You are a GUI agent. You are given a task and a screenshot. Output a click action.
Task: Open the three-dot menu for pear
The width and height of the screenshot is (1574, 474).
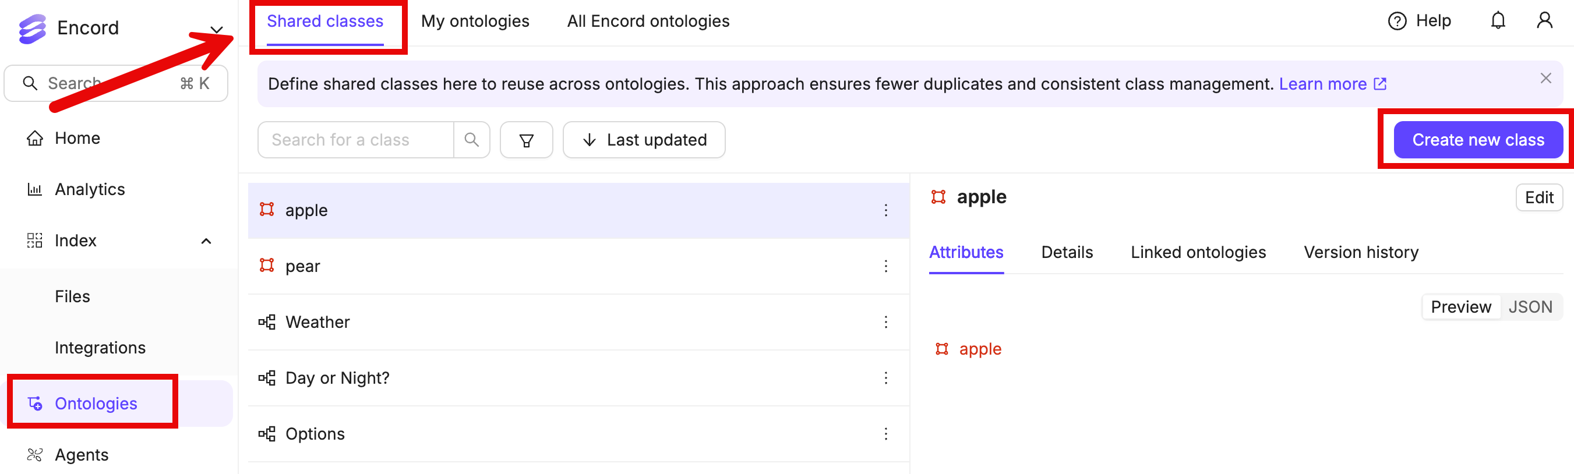(885, 266)
